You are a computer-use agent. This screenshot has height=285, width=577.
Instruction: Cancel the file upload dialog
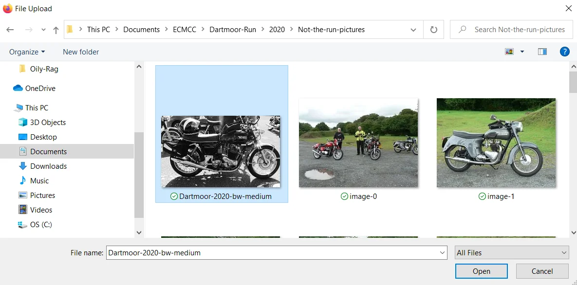[542, 271]
